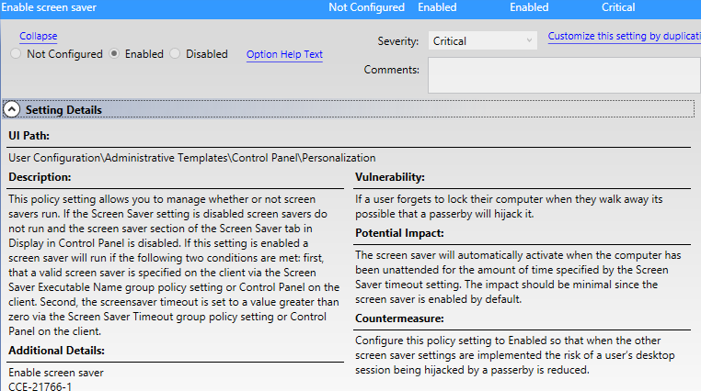Click the UI Path value text
Image resolution: width=701 pixels, height=391 pixels.
tap(191, 158)
